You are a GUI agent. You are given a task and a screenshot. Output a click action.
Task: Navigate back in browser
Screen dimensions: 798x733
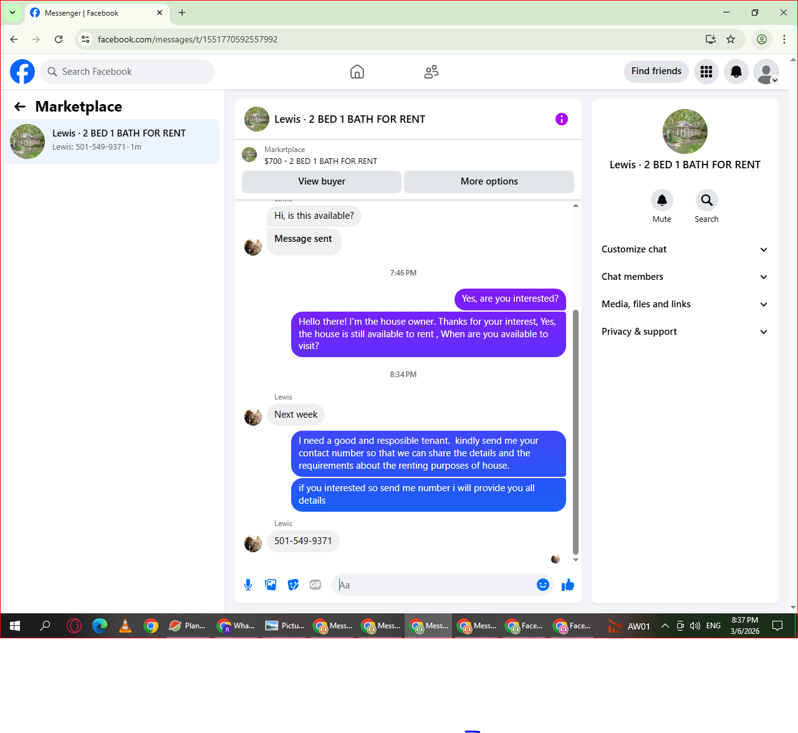pyautogui.click(x=14, y=39)
